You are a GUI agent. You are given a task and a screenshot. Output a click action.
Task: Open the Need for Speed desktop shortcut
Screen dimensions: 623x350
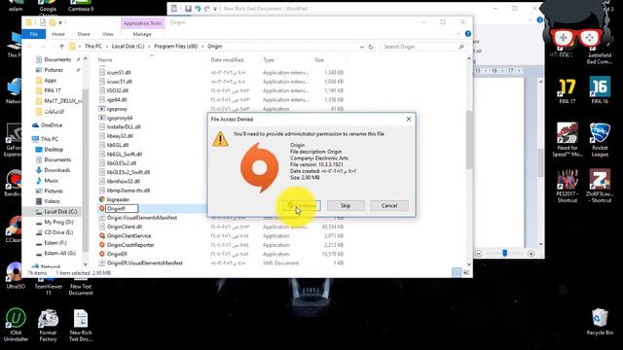pyautogui.click(x=568, y=140)
